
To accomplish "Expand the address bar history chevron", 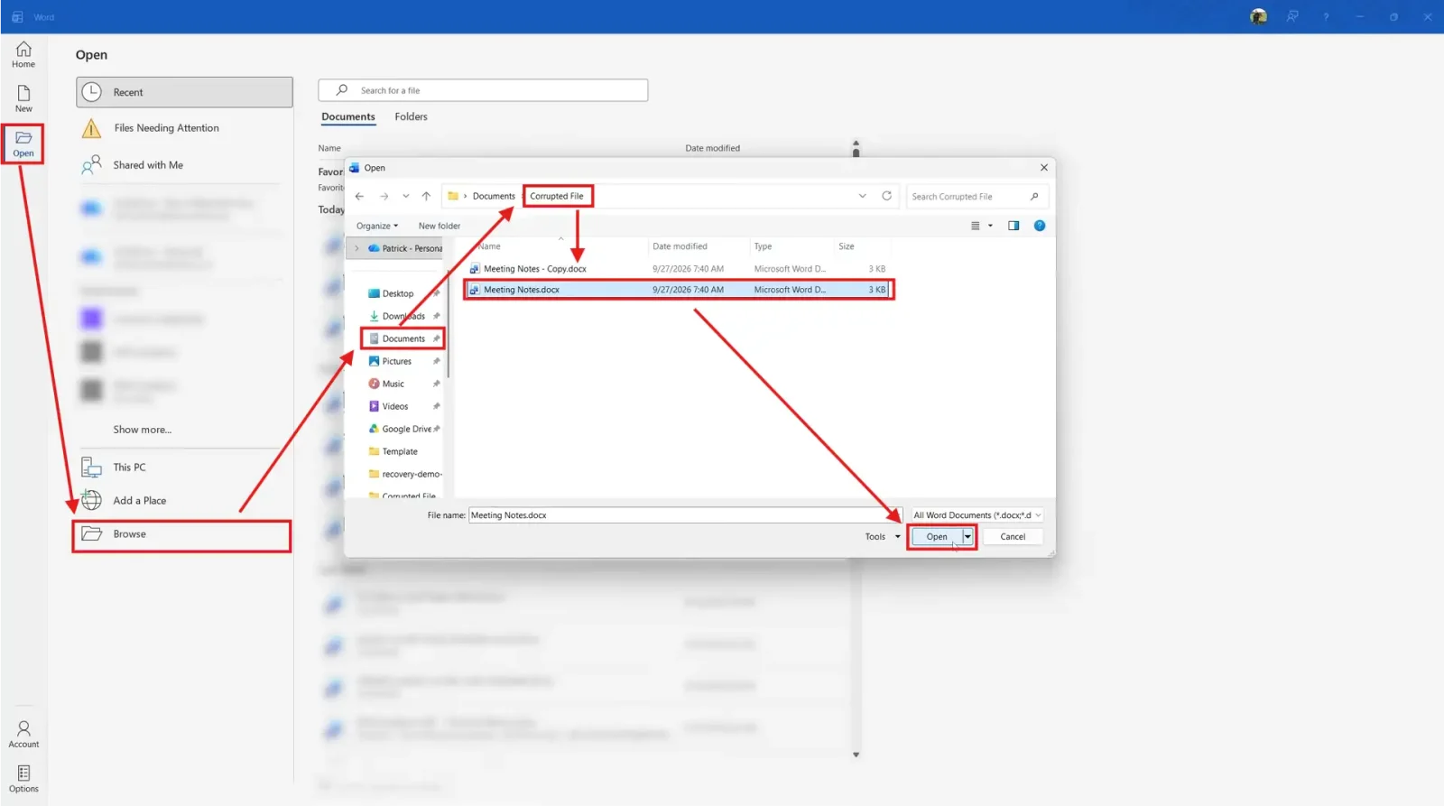I will [862, 196].
